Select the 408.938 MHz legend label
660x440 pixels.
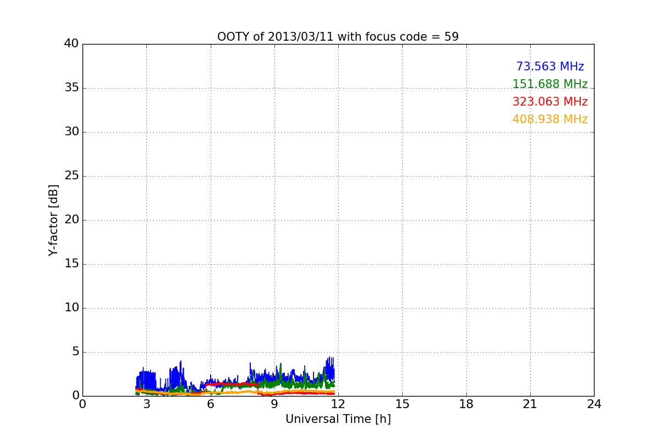pyautogui.click(x=550, y=119)
